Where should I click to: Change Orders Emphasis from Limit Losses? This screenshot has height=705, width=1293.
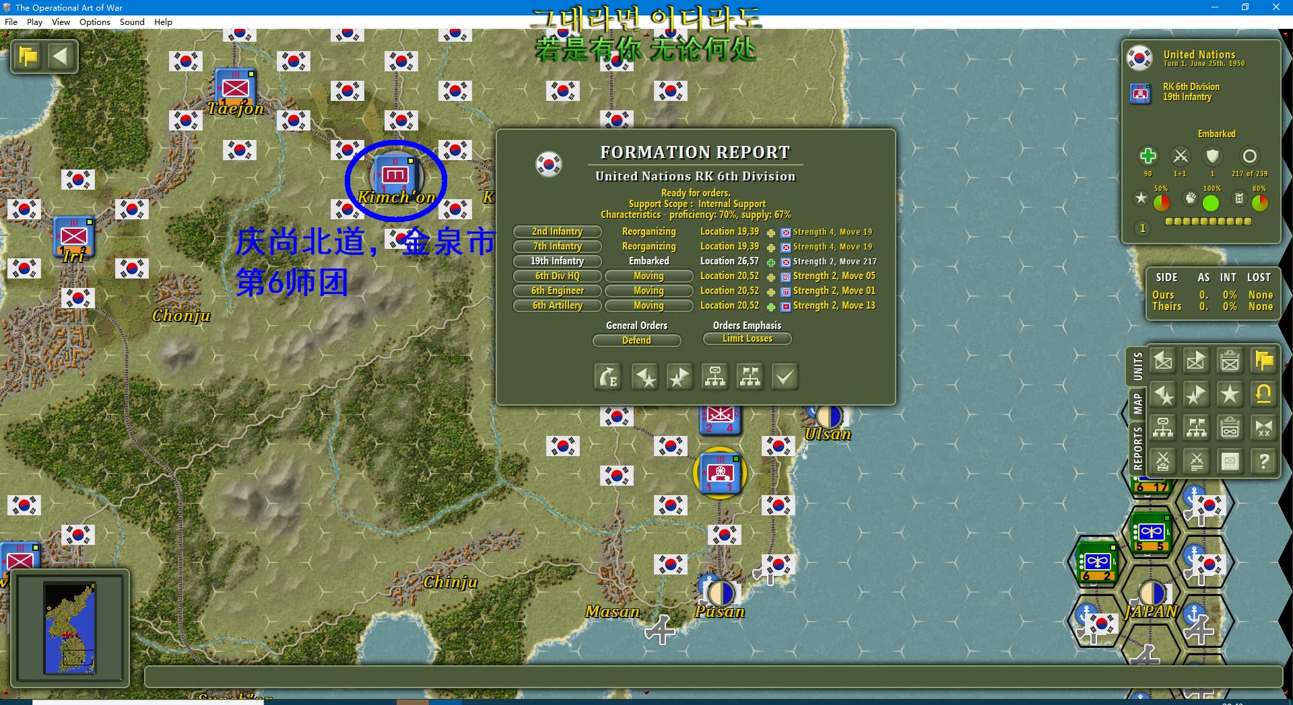coord(747,338)
